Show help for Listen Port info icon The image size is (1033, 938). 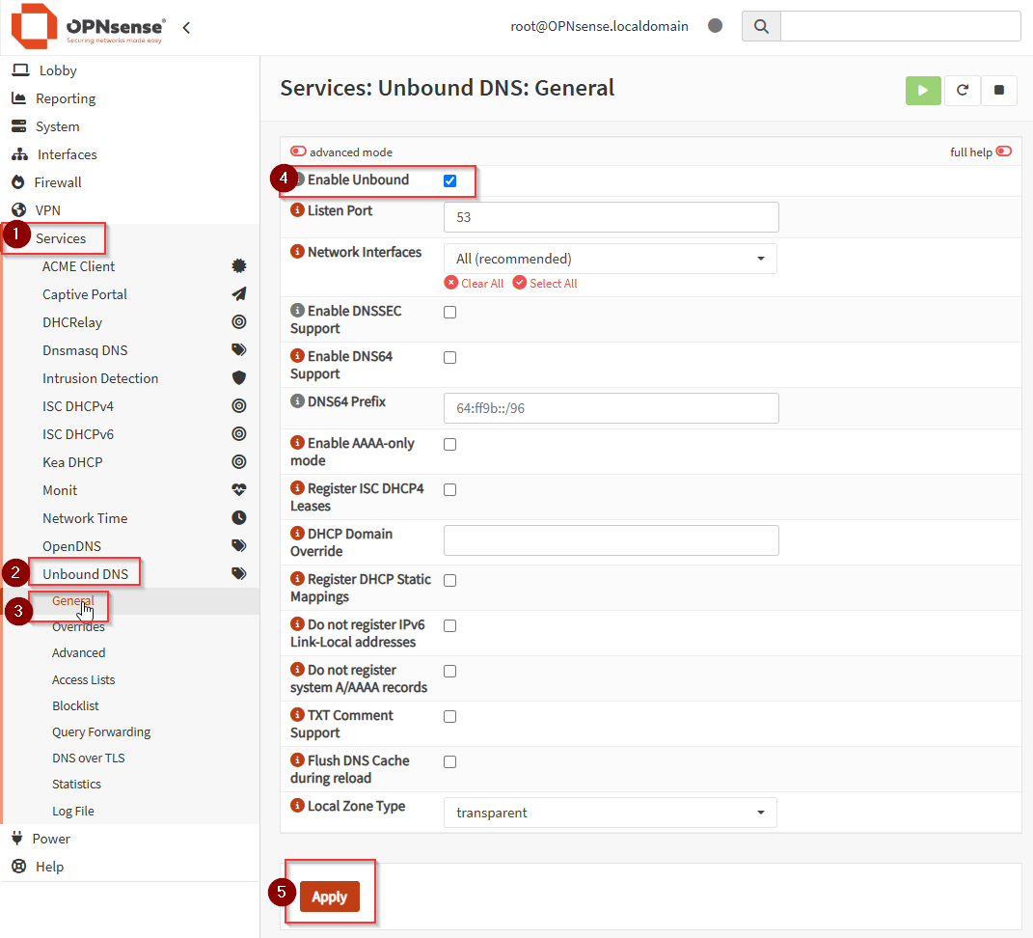[x=297, y=210]
